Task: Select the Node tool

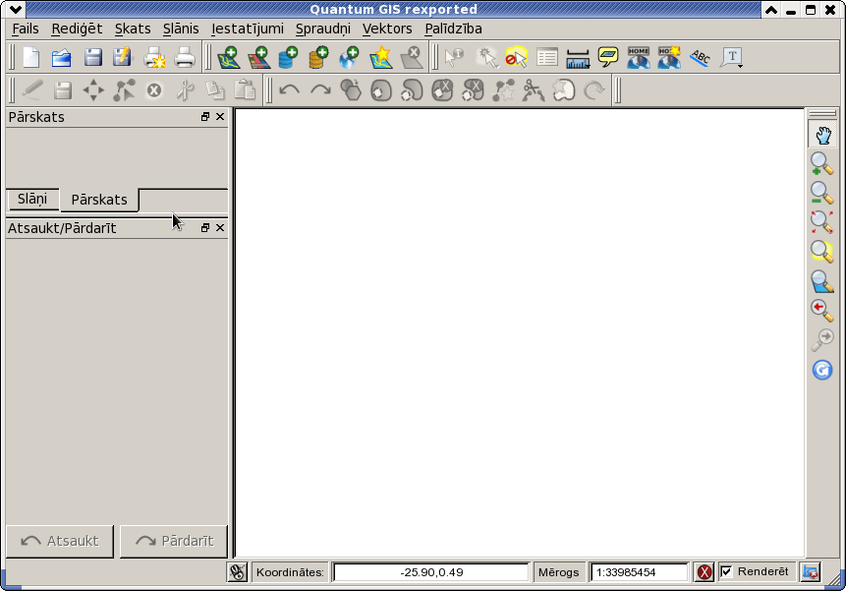Action: [x=124, y=90]
